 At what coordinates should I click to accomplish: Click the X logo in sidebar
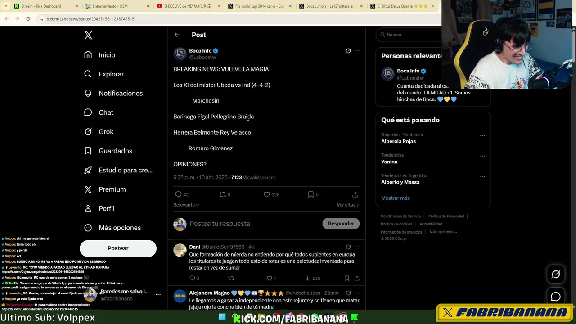(x=88, y=36)
